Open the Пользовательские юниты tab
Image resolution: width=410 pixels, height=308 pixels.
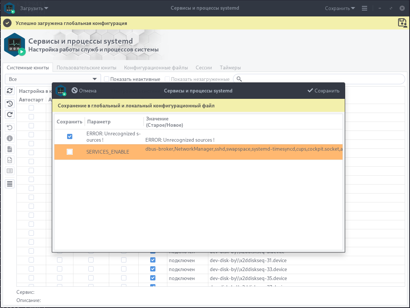point(86,67)
